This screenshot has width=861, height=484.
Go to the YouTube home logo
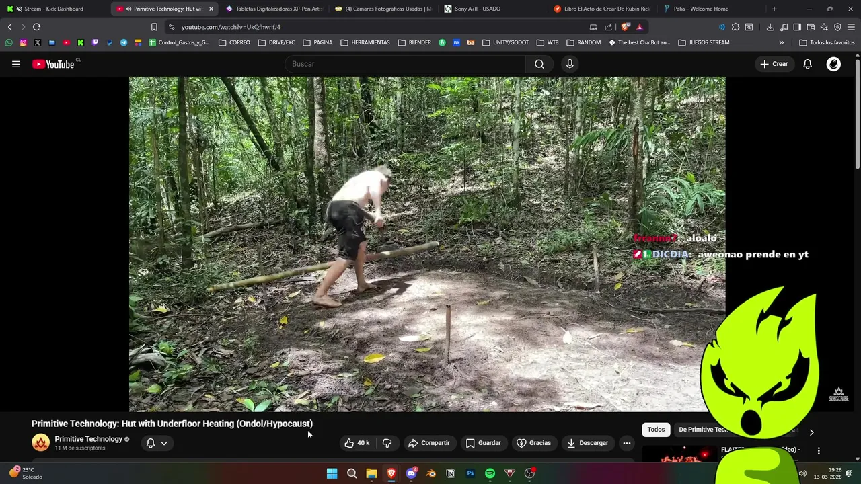(53, 64)
